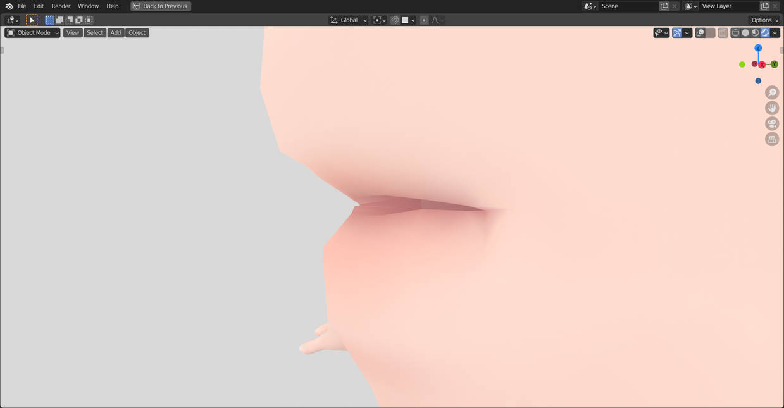The image size is (784, 408).
Task: Toggle snapping magnet icon
Action: coord(395,20)
